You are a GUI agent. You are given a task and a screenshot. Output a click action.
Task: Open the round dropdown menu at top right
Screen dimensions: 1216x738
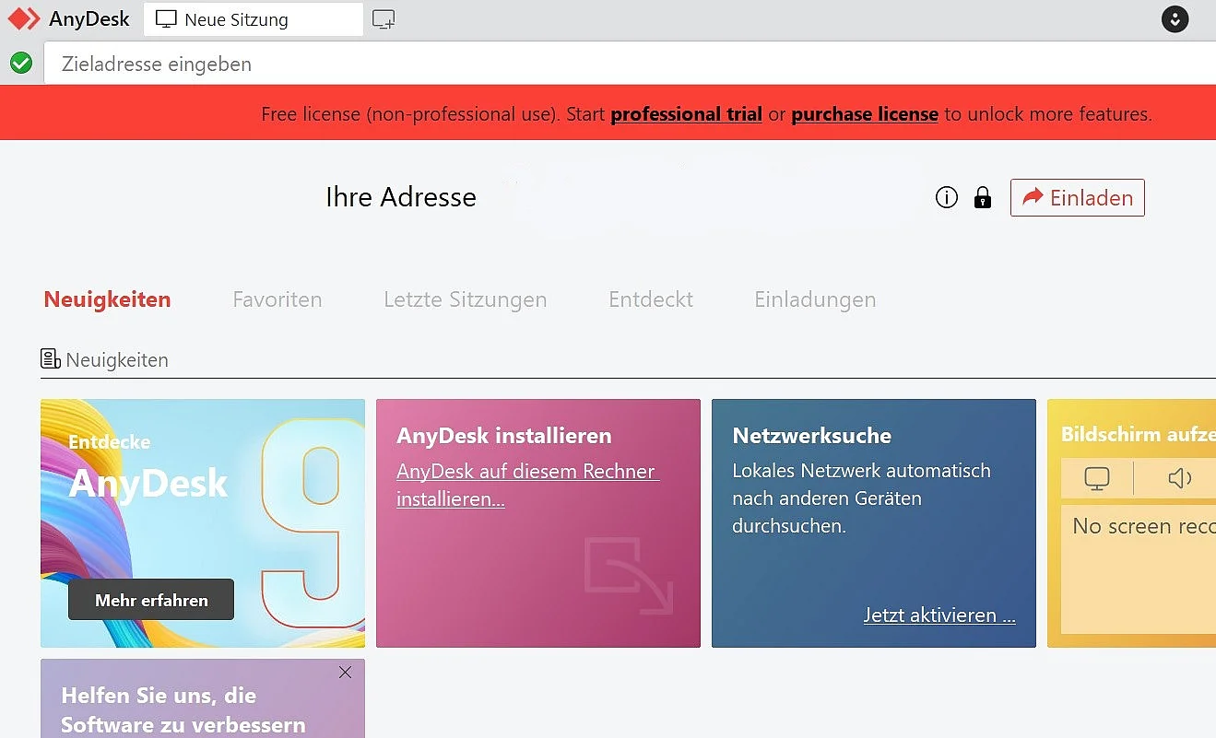[x=1175, y=19]
